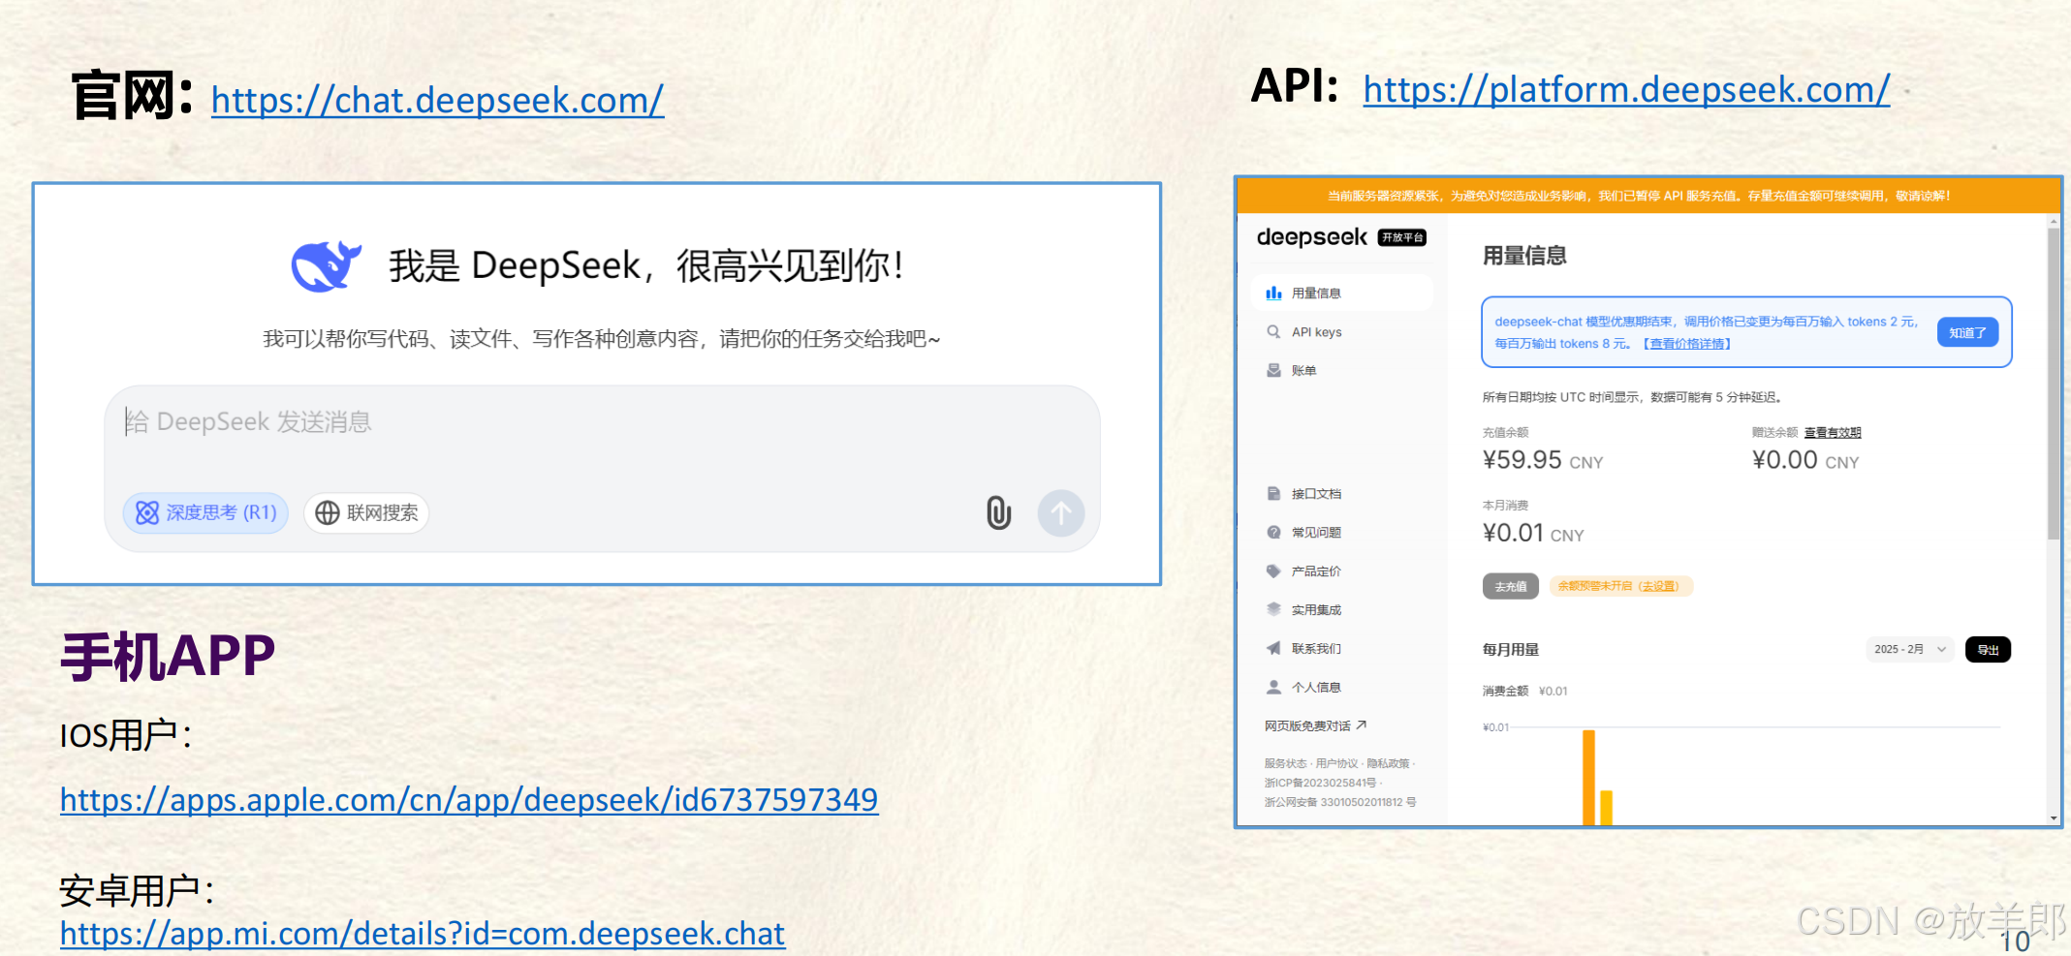The height and width of the screenshot is (956, 2071).
Task: Click the paperclip attach file icon
Action: point(998,512)
